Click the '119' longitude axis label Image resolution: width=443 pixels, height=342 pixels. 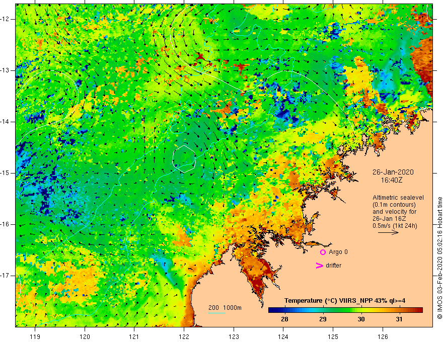(35, 336)
